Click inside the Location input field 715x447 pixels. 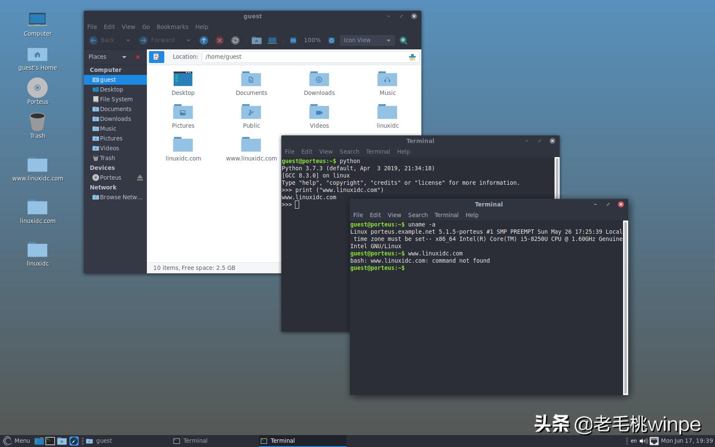(x=298, y=57)
